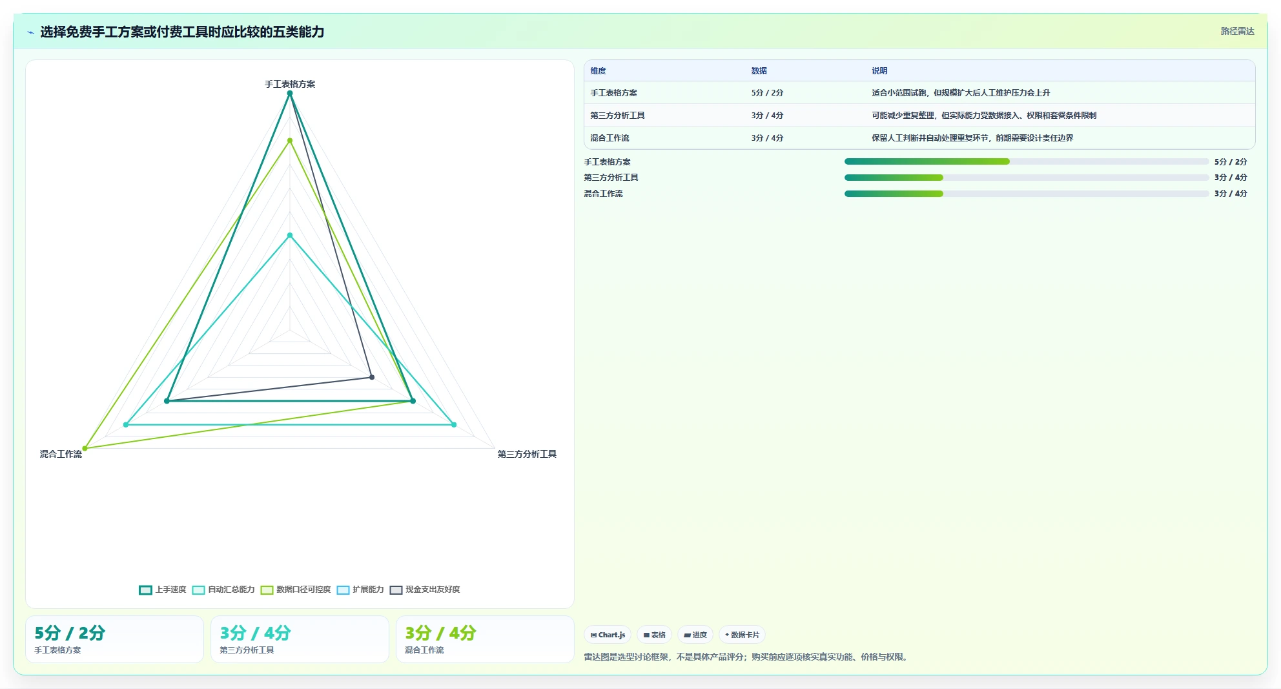Click the 进度 tag chip
This screenshot has height=689, width=1281.
[x=695, y=635]
